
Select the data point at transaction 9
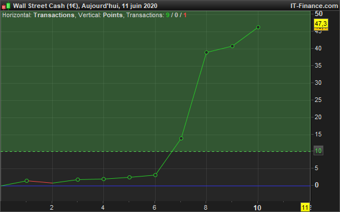[232, 46]
